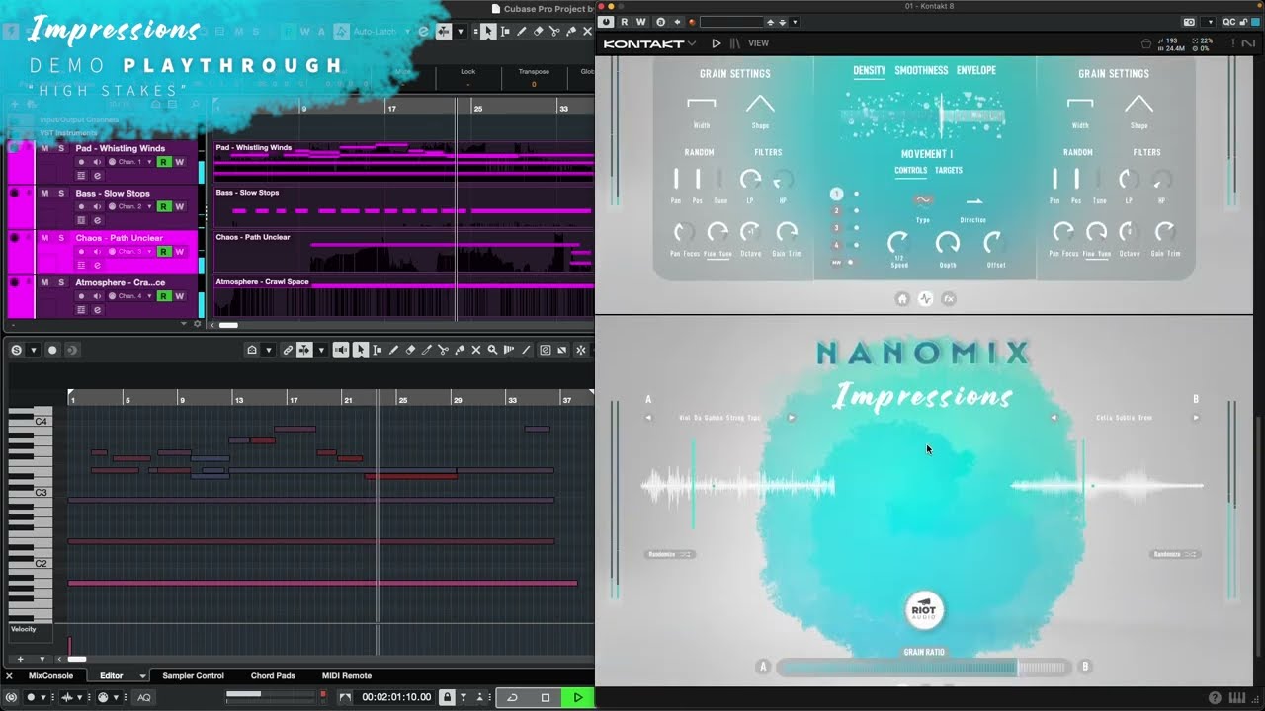Adjust the Grain Ratio slider between A and B
Screen dimensions: 1265x711
pos(923,668)
